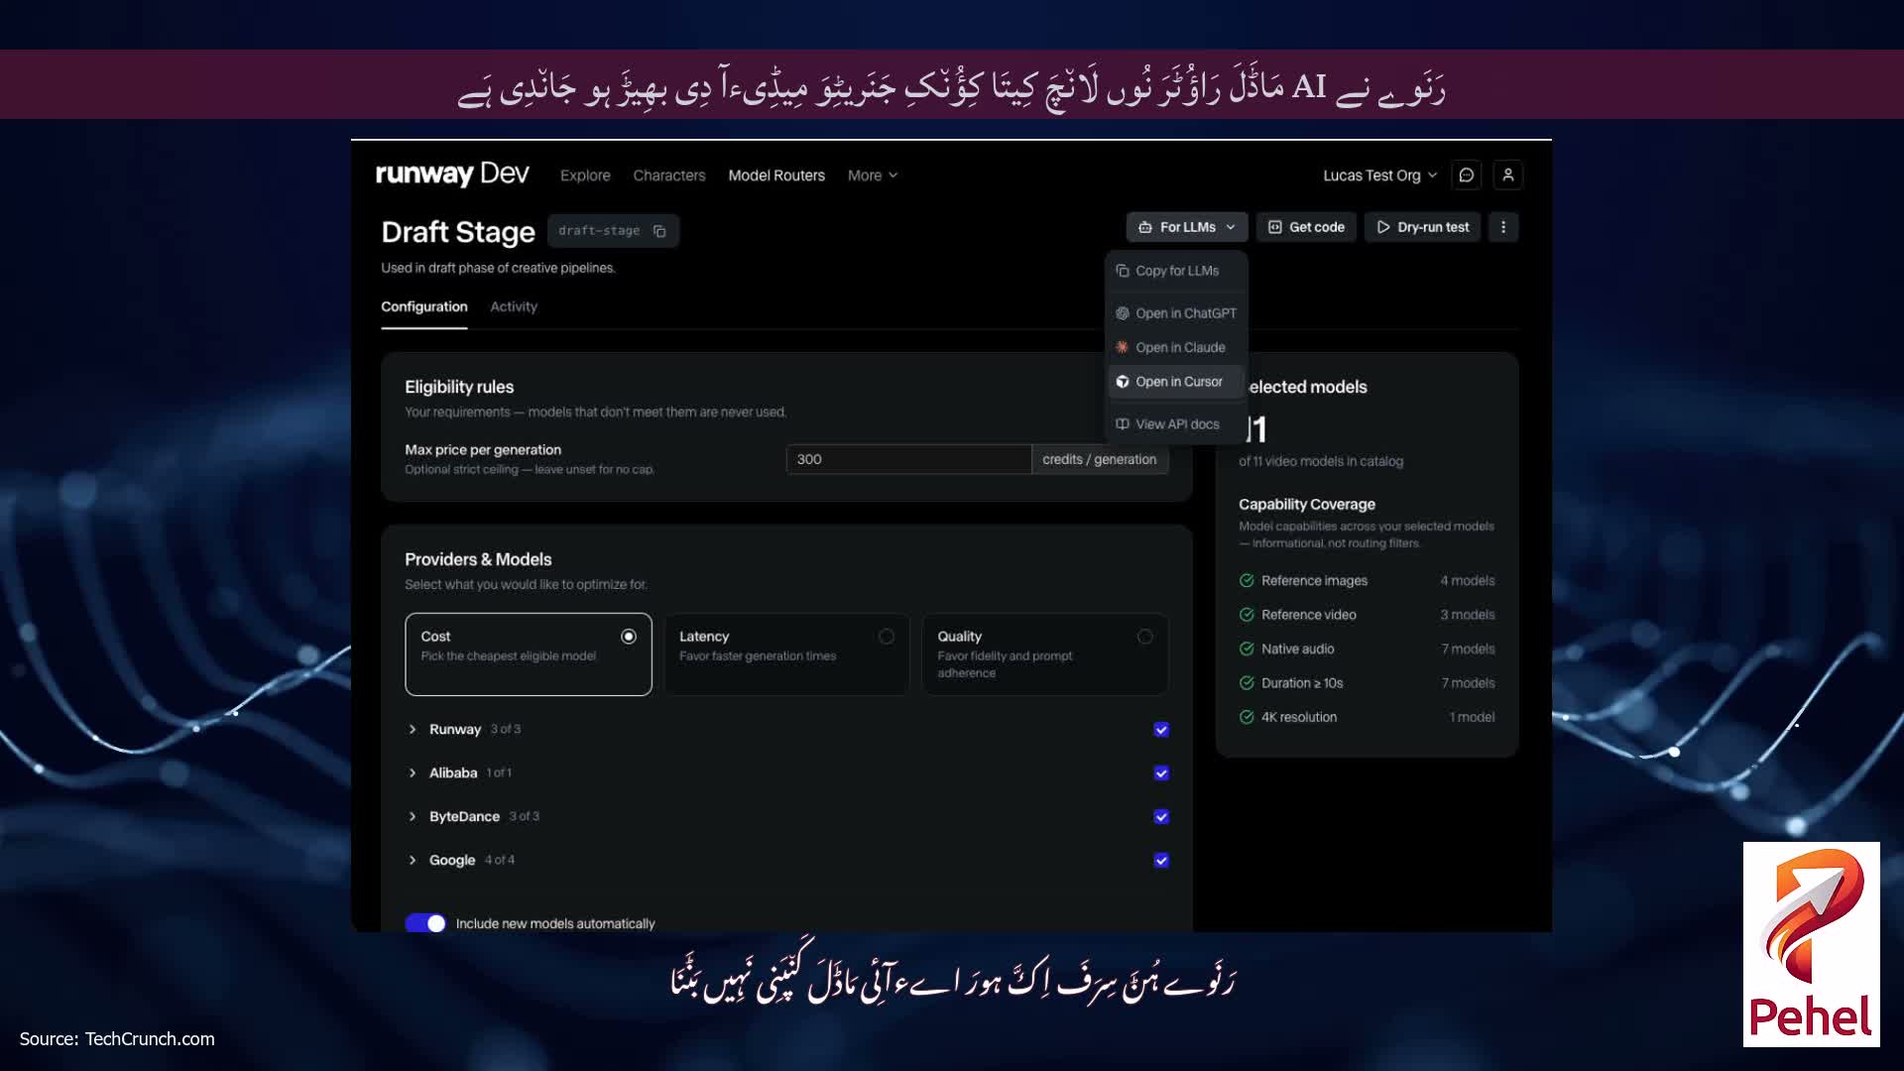Screen dimensions: 1904x1071
Task: Click the 'credits / generation' unit label
Action: pos(1100,459)
